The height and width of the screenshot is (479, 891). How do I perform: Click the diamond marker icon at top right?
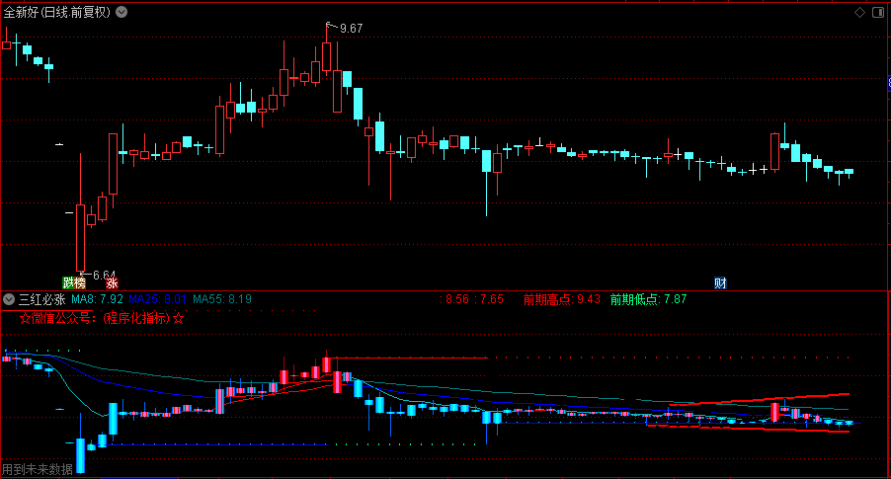coord(859,12)
